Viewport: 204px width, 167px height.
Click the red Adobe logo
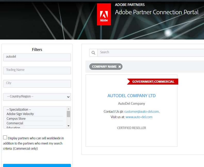pos(104,14)
